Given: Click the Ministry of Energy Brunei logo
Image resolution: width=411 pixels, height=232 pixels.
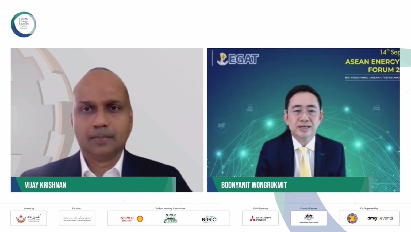Looking at the screenshot, I should tap(28, 218).
